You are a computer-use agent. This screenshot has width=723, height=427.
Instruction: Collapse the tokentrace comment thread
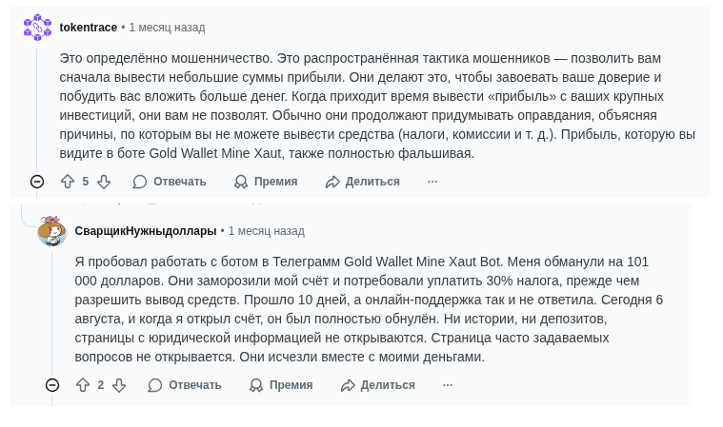(37, 182)
